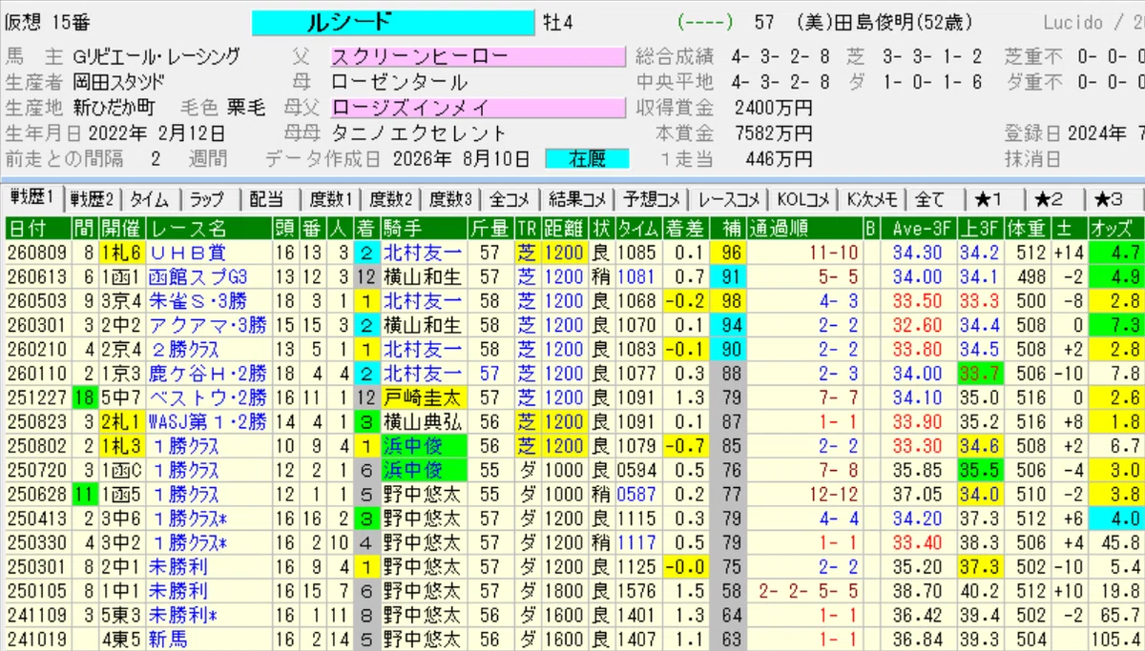Sort by the 距離 column header
Viewport: 1145px width, 651px height.
[x=564, y=229]
